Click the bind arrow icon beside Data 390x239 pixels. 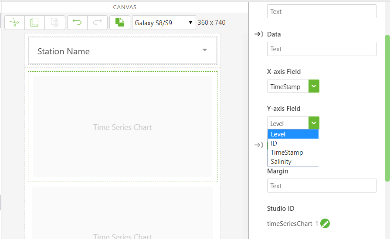tap(258, 34)
